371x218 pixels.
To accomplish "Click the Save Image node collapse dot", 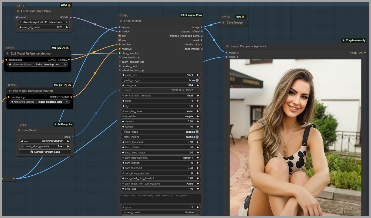I will coord(224,22).
